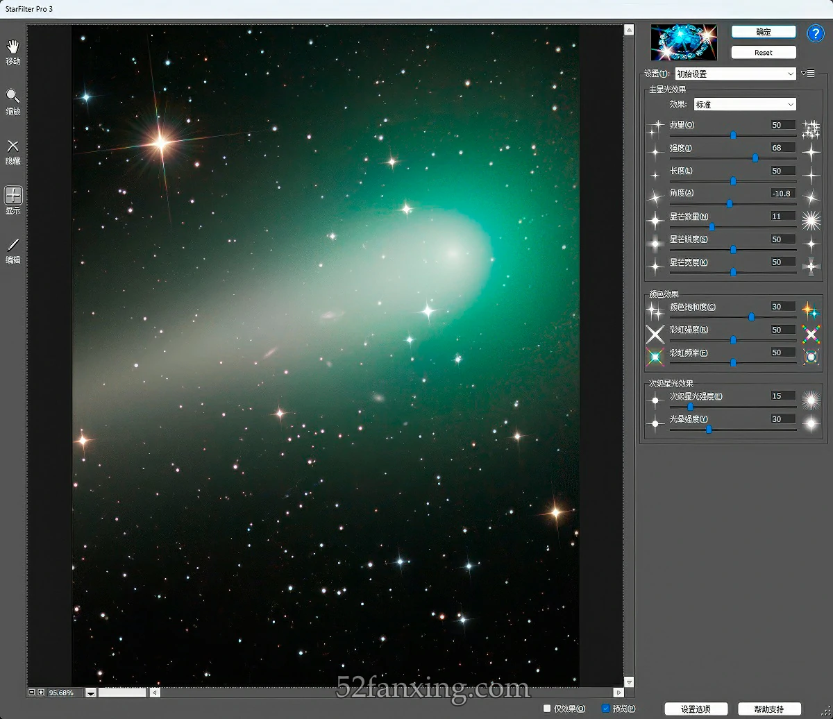
Task: Click the blurry 星芒锐度 star icon on left
Action: [x=655, y=244]
